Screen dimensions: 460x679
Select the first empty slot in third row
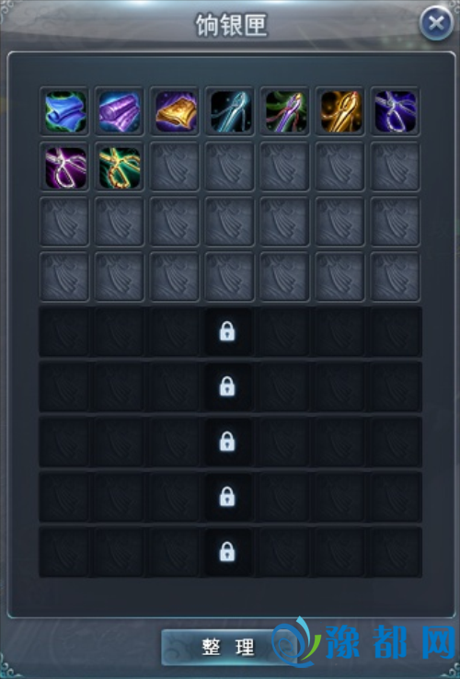pos(65,222)
